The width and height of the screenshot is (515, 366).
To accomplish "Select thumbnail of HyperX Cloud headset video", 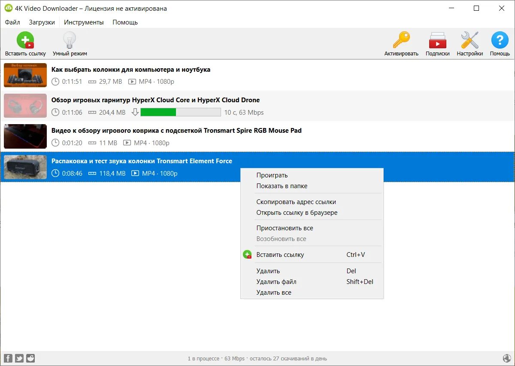I will (25, 106).
